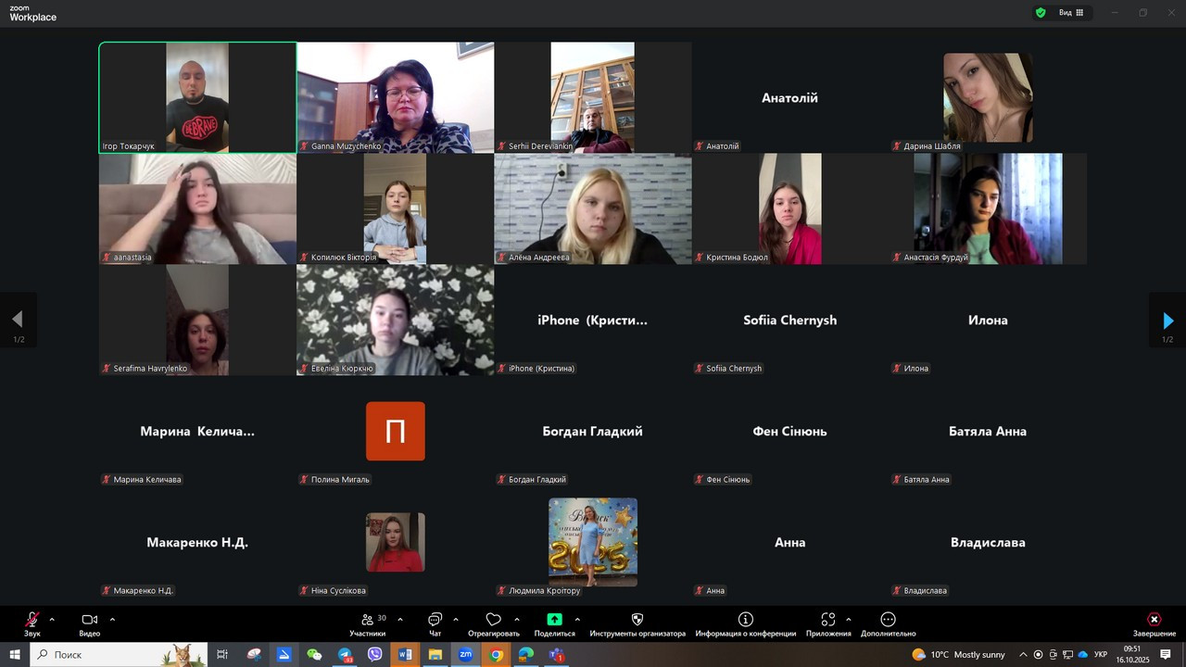Expand the arrow beside Отреагировать

516,619
